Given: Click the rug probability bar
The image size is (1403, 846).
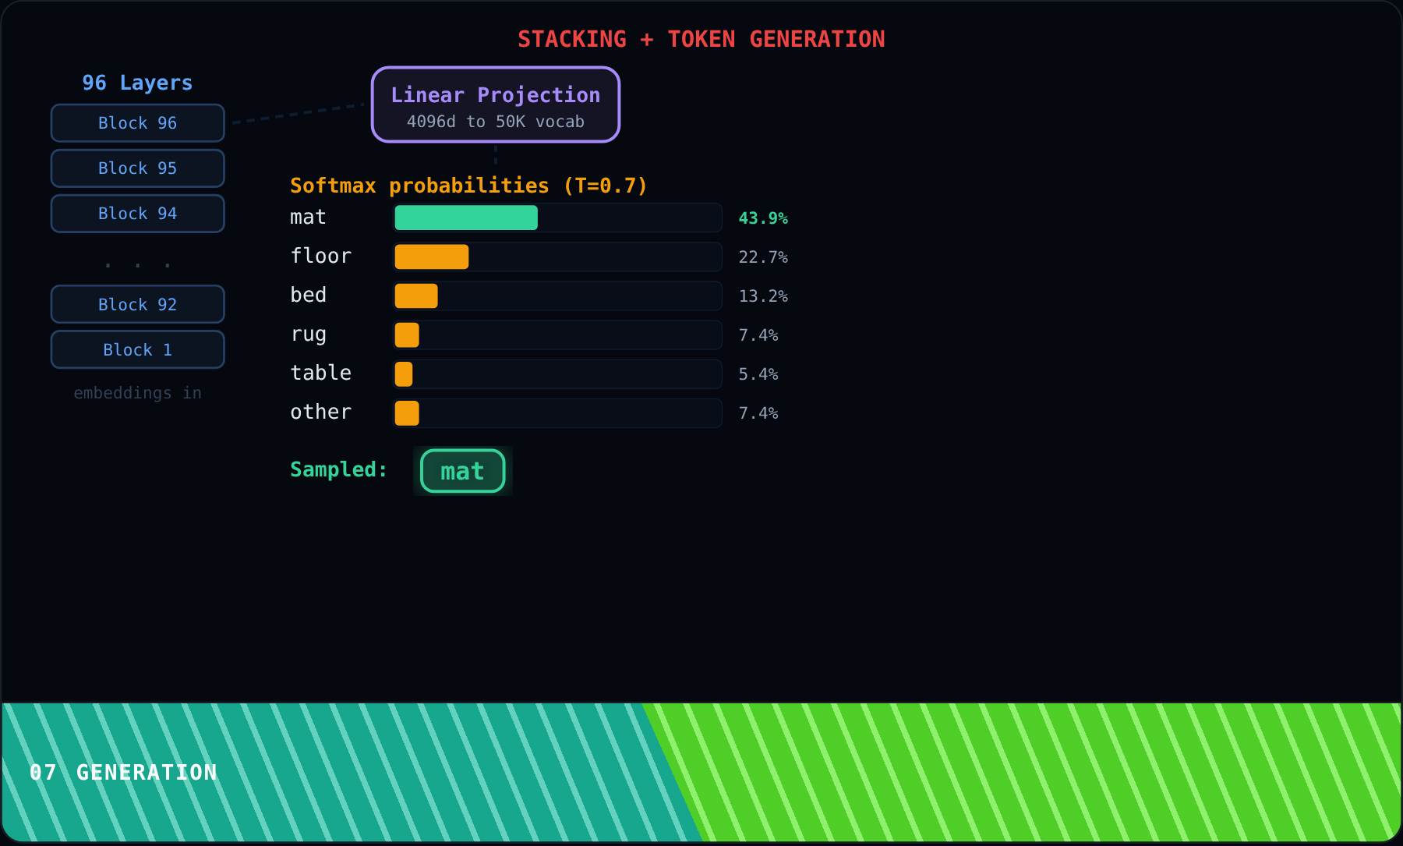Looking at the screenshot, I should pyautogui.click(x=407, y=335).
